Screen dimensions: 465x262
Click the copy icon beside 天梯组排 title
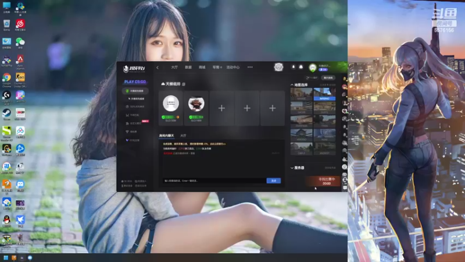tap(184, 84)
